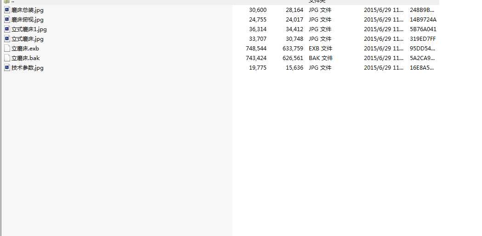Screen dimensions: 482x236
Task: Click the modified date of 技术参数.jpg
Action: pyautogui.click(x=384, y=68)
